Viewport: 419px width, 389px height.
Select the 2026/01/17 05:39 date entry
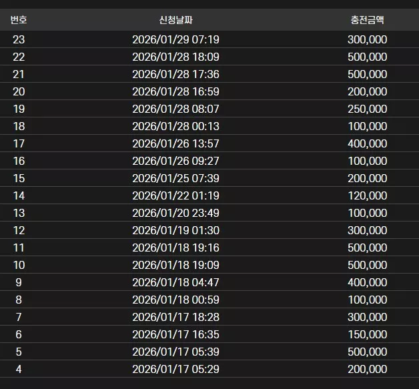click(x=176, y=352)
